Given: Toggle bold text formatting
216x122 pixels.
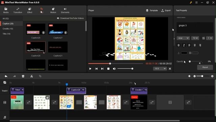Looking at the screenshot, I should click(179, 45).
